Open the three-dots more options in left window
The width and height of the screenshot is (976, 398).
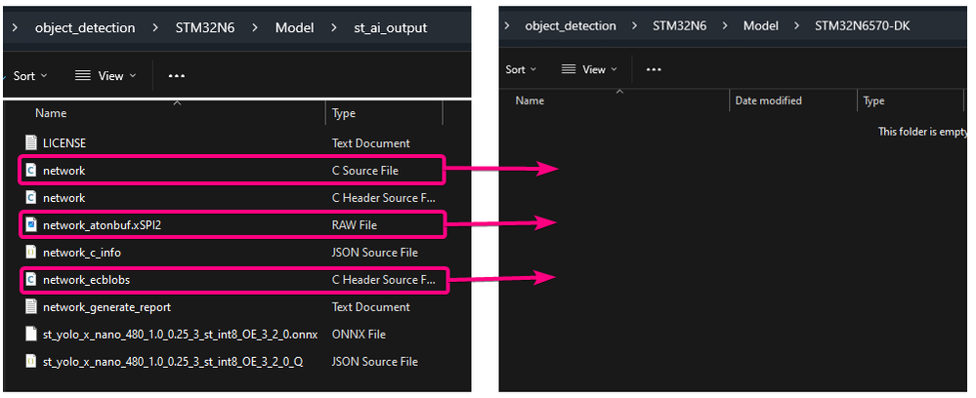[x=177, y=75]
